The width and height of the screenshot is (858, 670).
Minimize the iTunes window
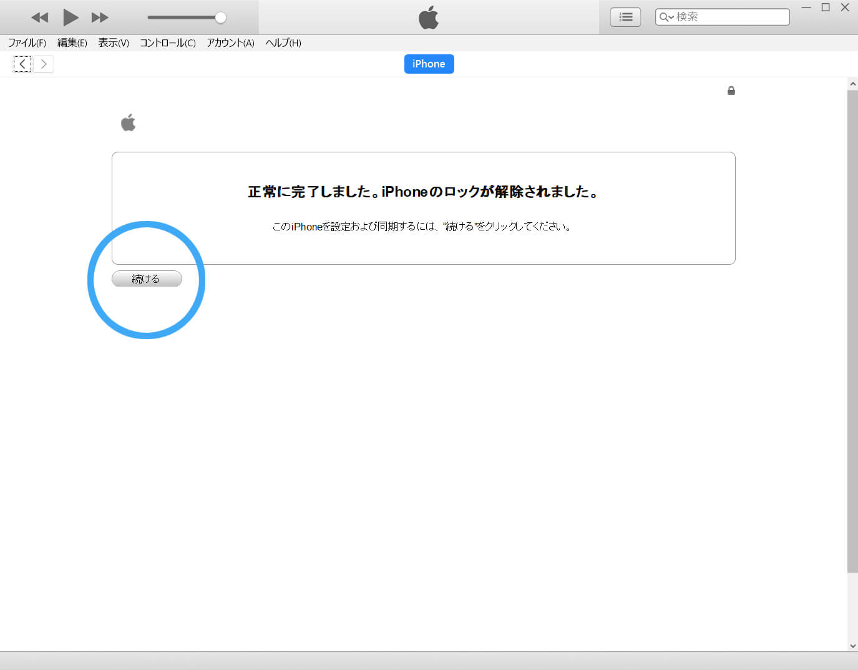point(806,7)
